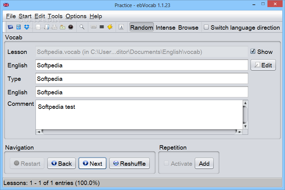Open the Edit menu
Image resolution: width=285 pixels, height=190 pixels.
pos(40,16)
